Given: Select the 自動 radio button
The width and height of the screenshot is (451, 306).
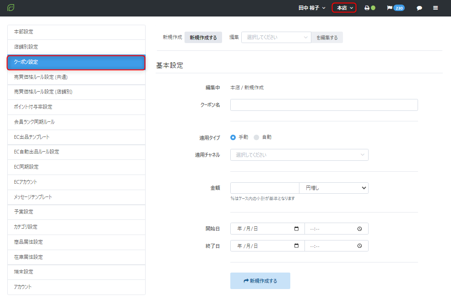Looking at the screenshot, I should click(256, 137).
